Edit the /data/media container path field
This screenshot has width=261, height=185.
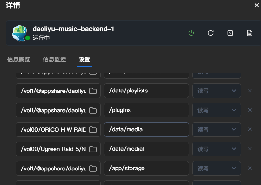point(146,130)
